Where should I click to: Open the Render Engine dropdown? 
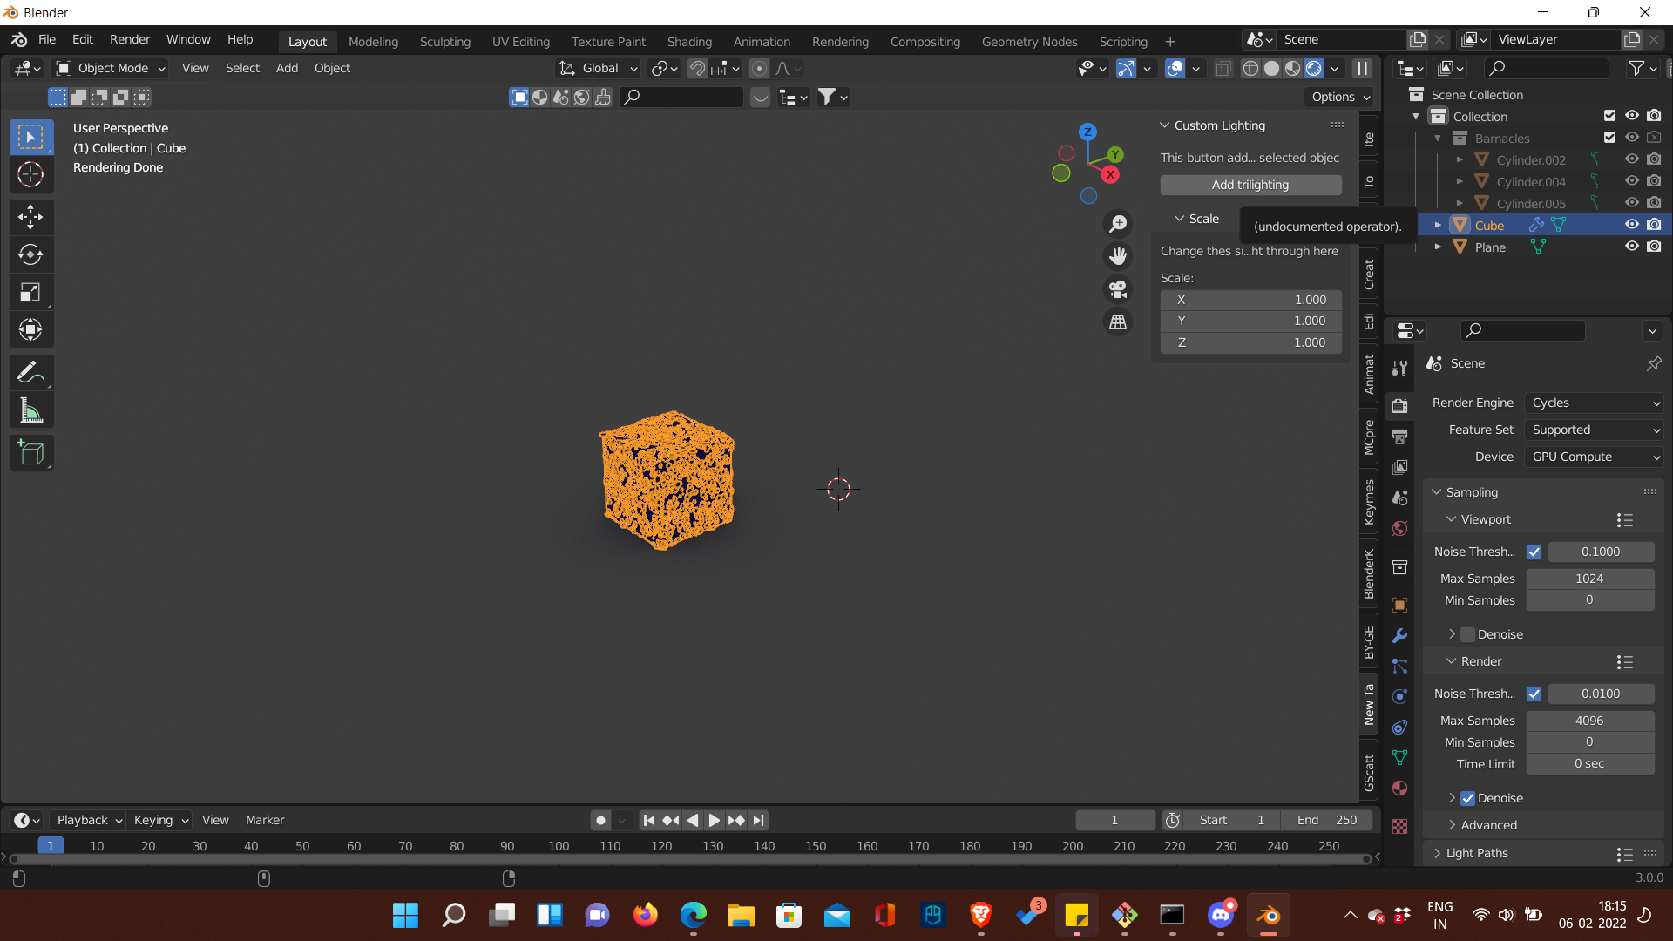pos(1594,403)
